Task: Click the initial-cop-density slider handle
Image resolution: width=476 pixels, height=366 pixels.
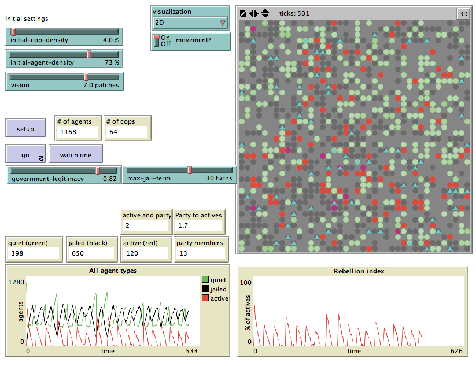Action: 13,32
